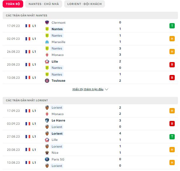
Task: Click the Nice club crest icon
Action: [47, 153]
